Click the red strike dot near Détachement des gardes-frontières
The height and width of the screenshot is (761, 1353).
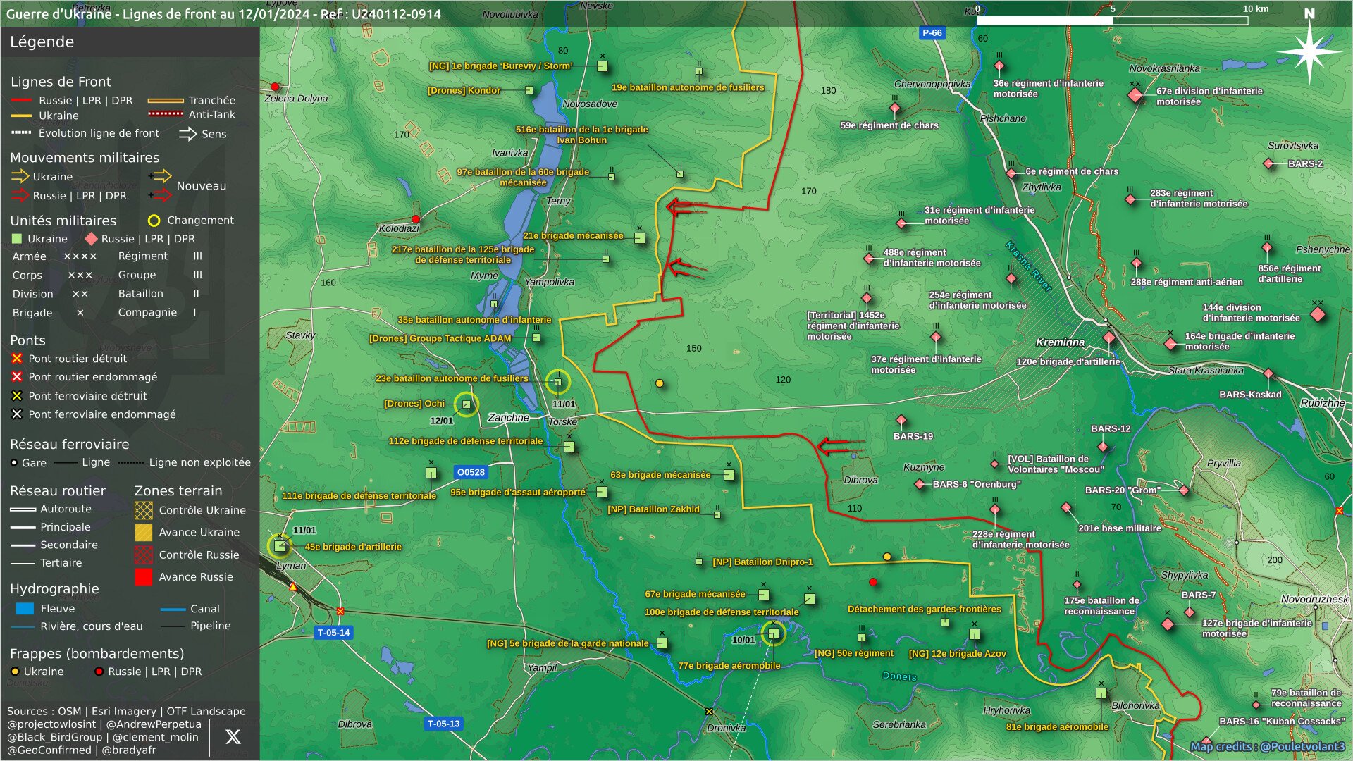(873, 582)
